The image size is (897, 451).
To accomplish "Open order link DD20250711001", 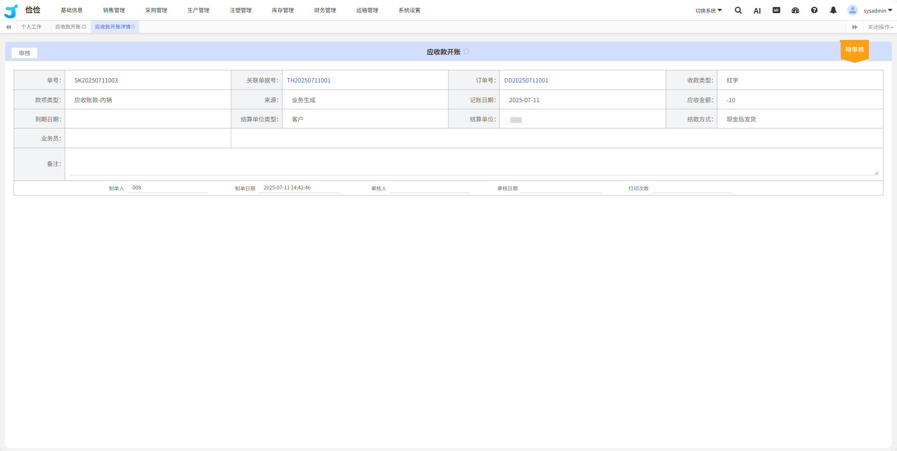I will point(526,80).
